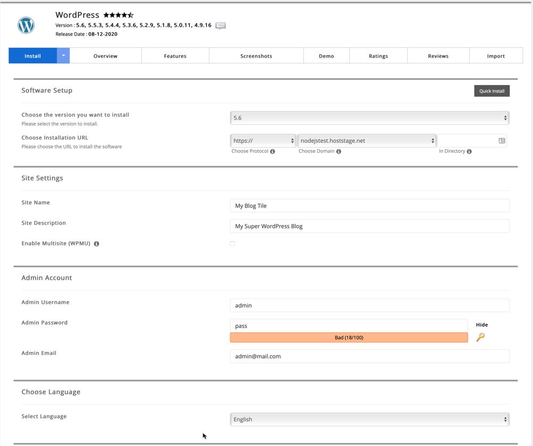Click 'Please select the version to install.' text
533x446 pixels.
60,124
